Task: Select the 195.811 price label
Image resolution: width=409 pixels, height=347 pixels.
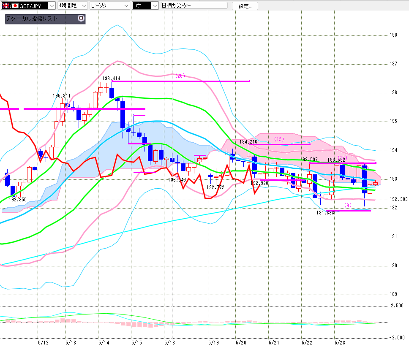Action: click(62, 95)
